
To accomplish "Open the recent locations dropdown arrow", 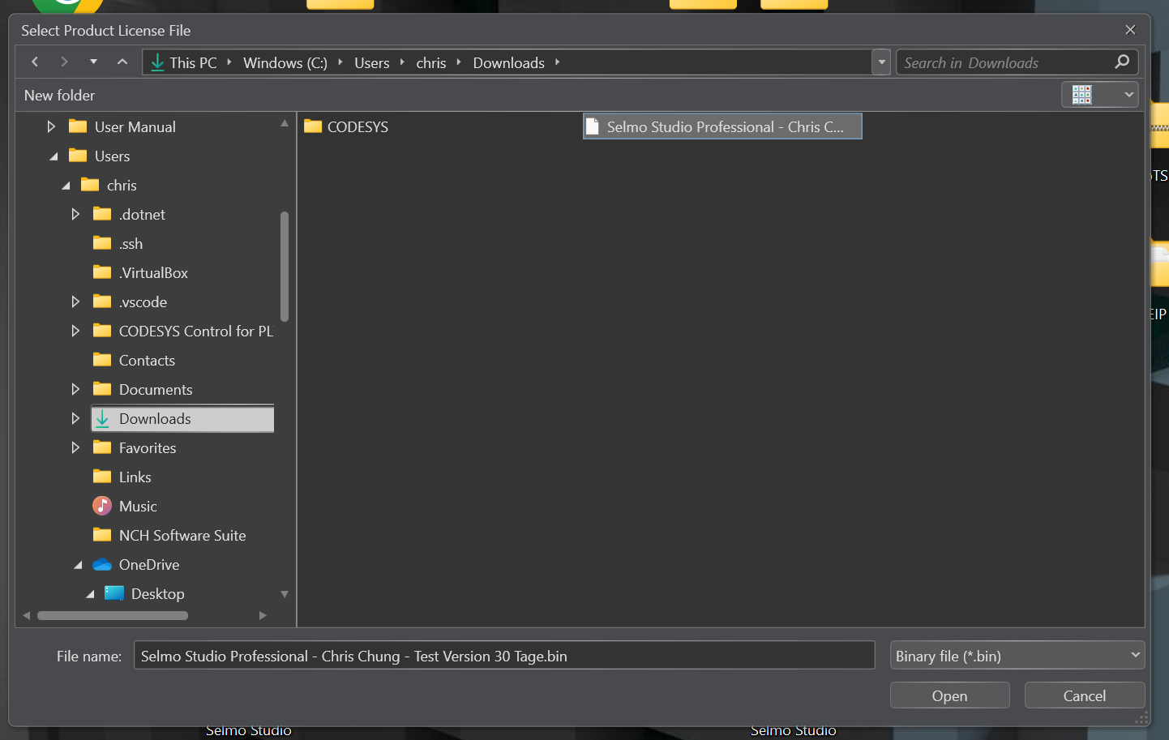I will pyautogui.click(x=93, y=62).
